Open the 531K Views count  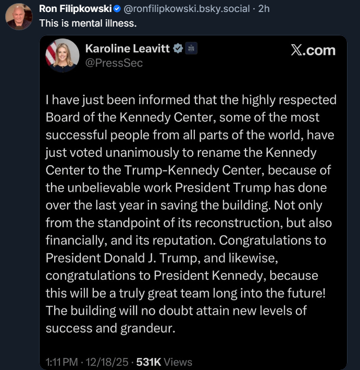click(164, 362)
